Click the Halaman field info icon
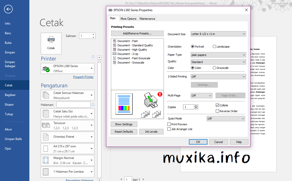Image resolution: width=292 pixels, height=181 pixels. coord(93,105)
